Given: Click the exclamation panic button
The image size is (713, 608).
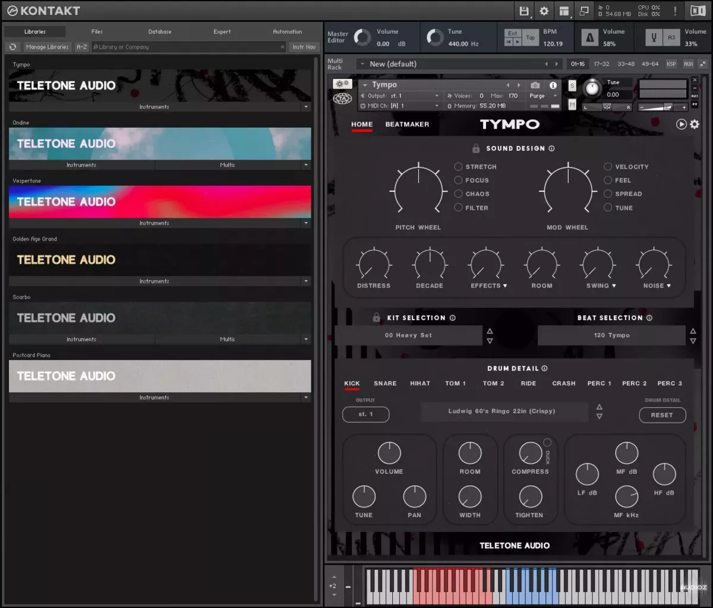Looking at the screenshot, I should 675,11.
